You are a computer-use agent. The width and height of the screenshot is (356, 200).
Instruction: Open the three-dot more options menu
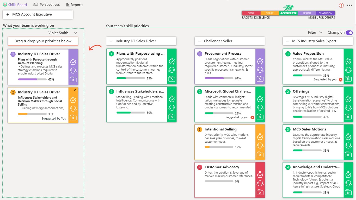click(349, 5)
